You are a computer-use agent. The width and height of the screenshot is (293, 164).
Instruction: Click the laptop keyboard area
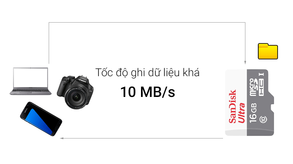point(31,90)
